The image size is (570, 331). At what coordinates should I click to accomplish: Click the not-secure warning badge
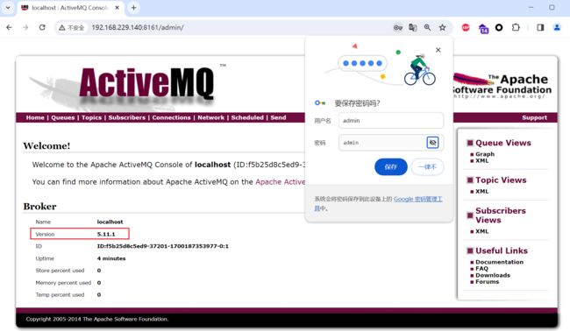[72, 28]
